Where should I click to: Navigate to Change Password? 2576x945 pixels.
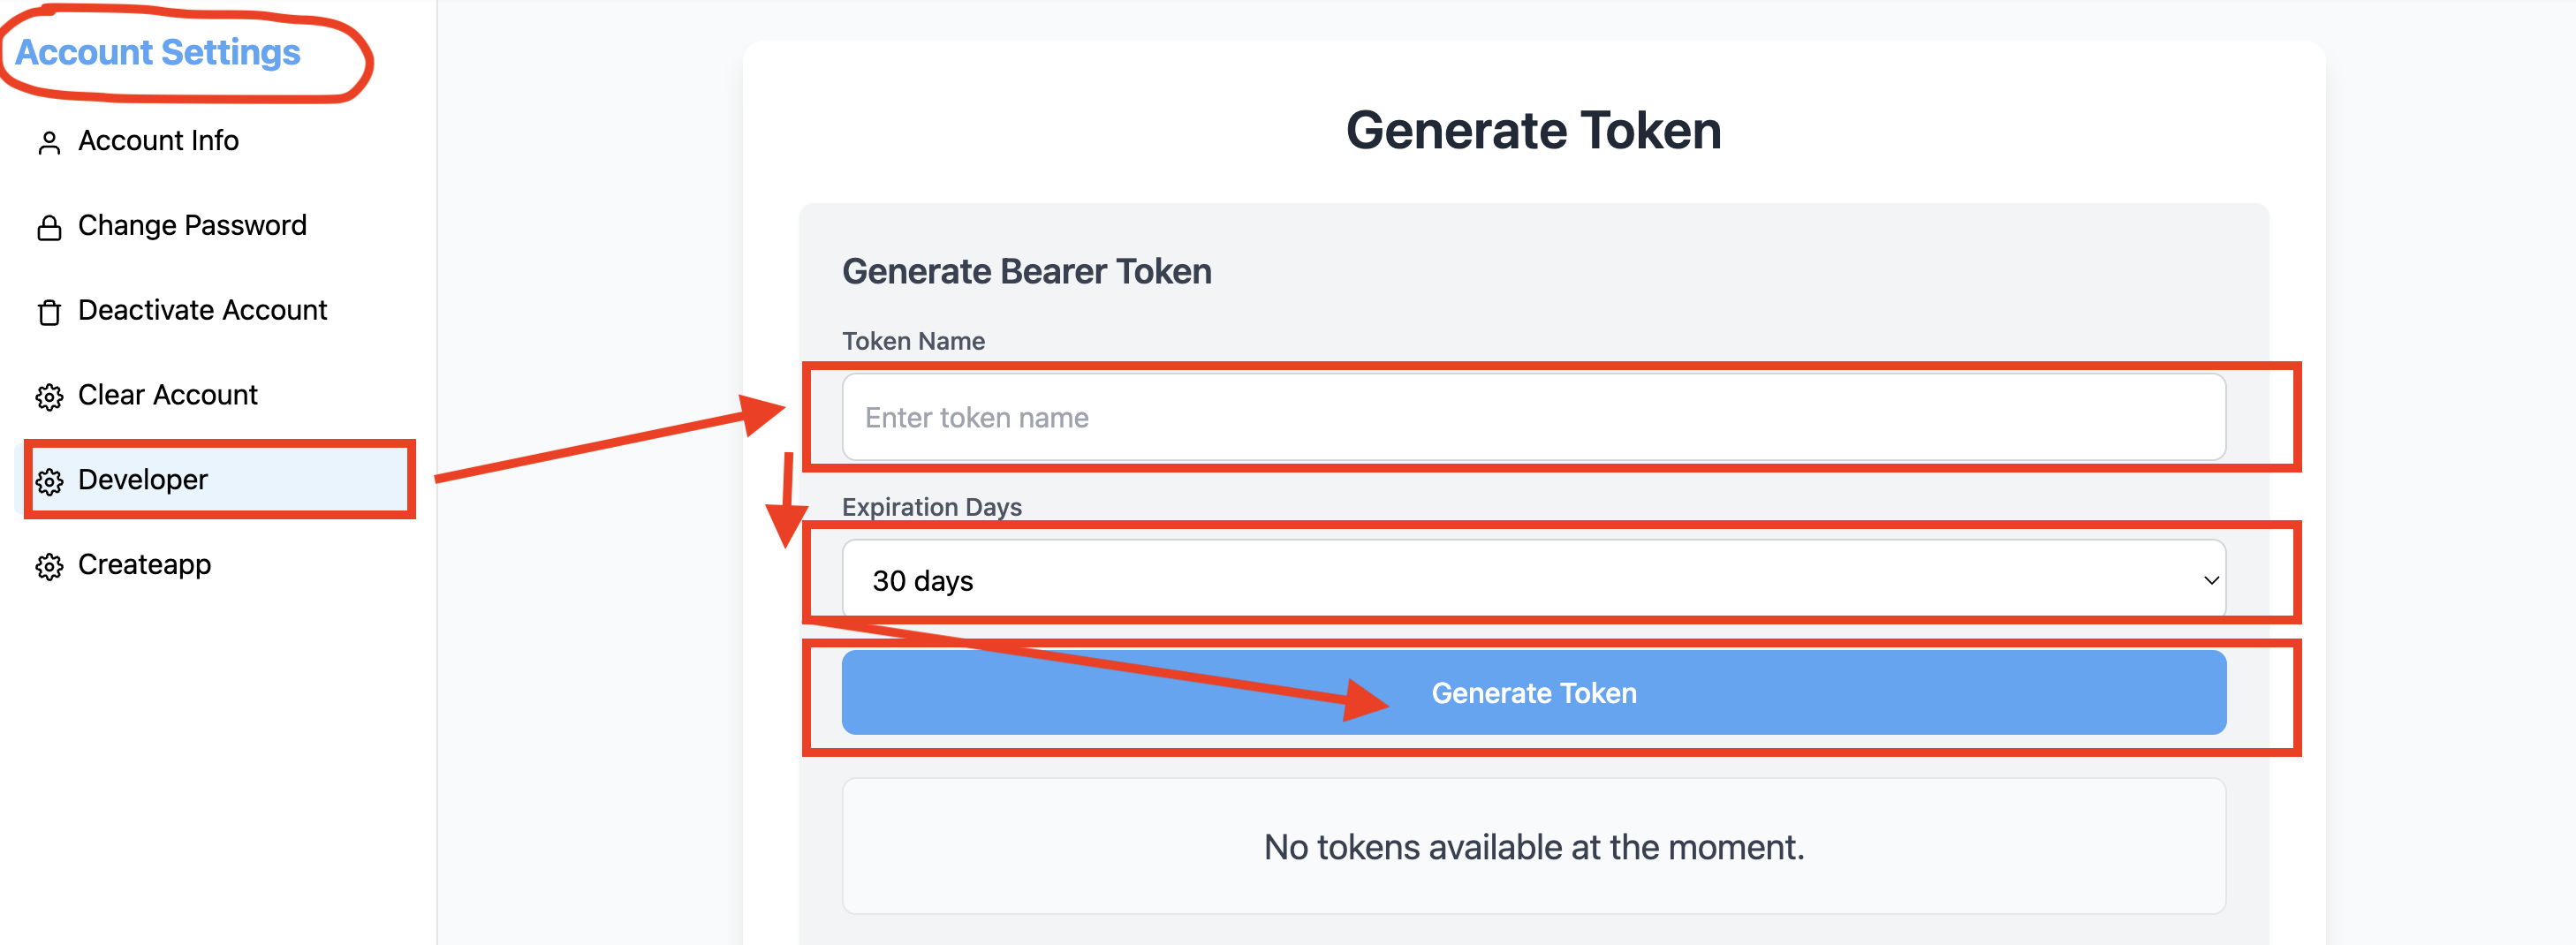pyautogui.click(x=192, y=225)
